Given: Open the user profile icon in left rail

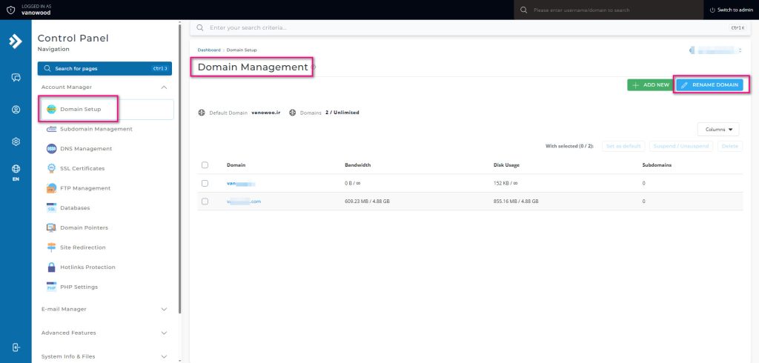Looking at the screenshot, I should [16, 110].
